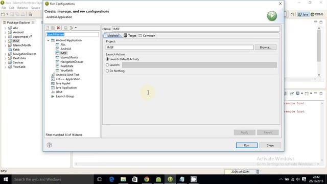Click the Windows Start button
This screenshot has width=327, height=184.
[6, 179]
